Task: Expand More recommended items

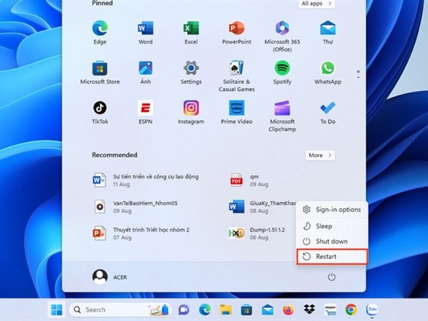Action: click(320, 155)
